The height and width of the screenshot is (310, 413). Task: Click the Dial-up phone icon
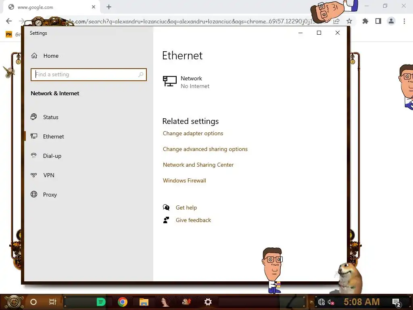[x=34, y=155]
